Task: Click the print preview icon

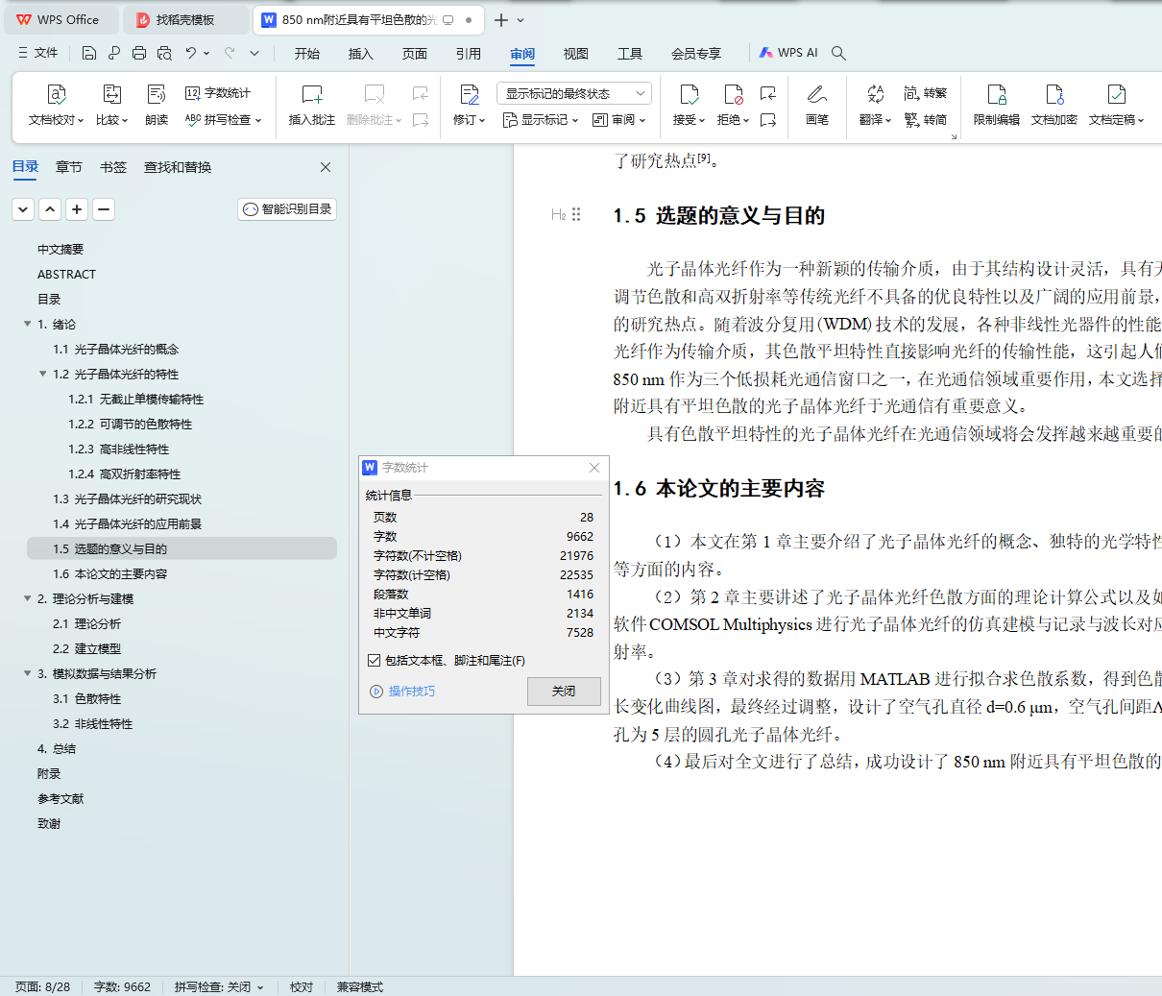Action: 164,53
